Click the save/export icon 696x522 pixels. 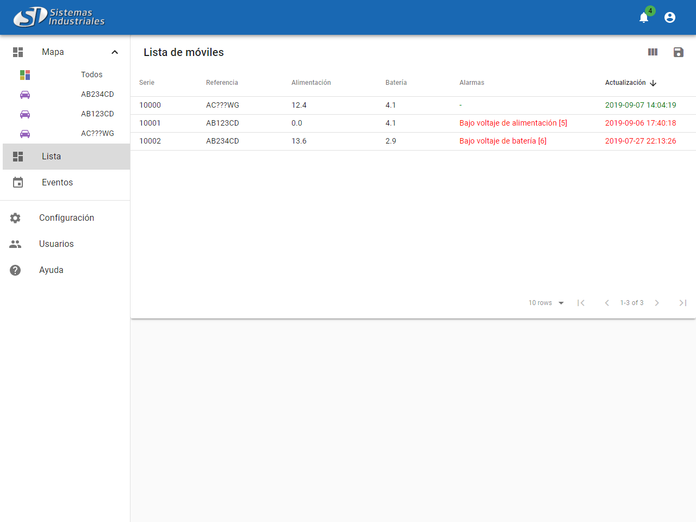[x=678, y=52]
